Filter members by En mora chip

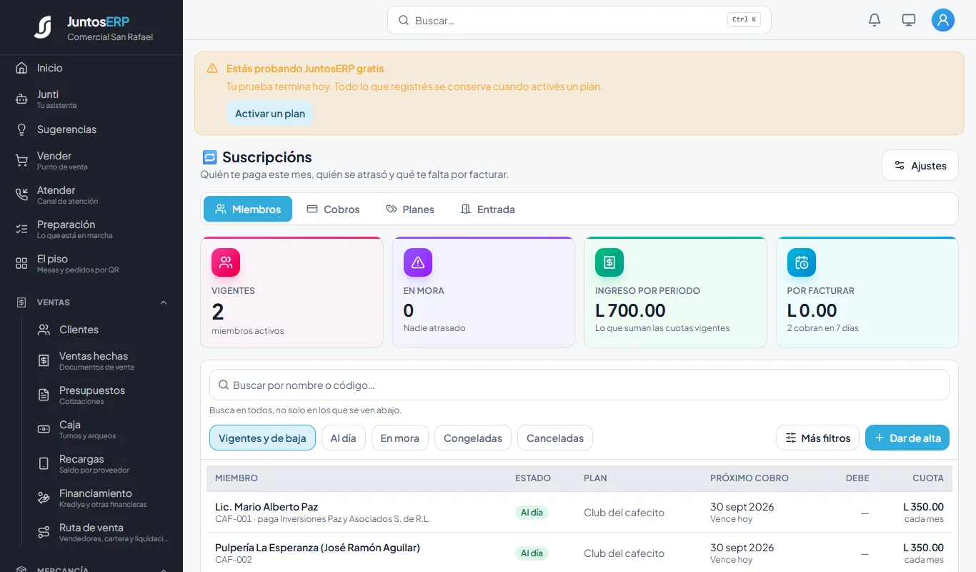[x=400, y=438]
